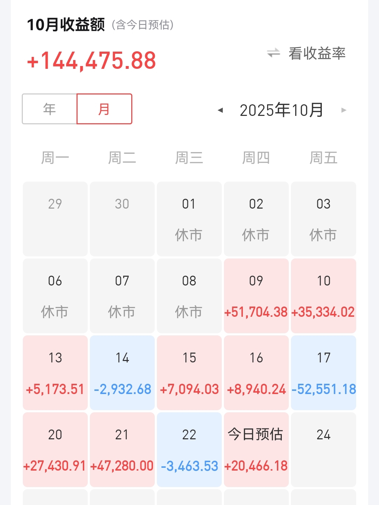Tap the 今日预估 cell

click(x=256, y=450)
